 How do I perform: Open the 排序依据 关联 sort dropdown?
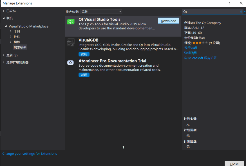[101, 12]
